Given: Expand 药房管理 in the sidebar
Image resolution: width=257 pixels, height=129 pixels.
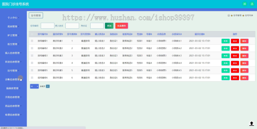Looking at the screenshot, I should pos(13,27).
